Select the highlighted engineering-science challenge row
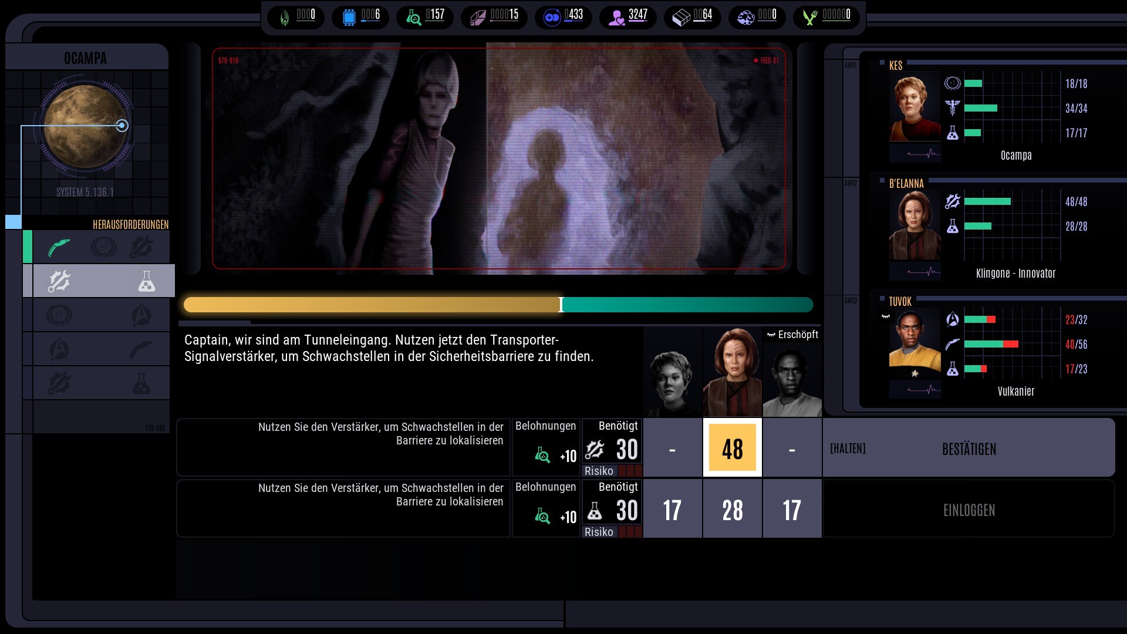 (x=99, y=281)
